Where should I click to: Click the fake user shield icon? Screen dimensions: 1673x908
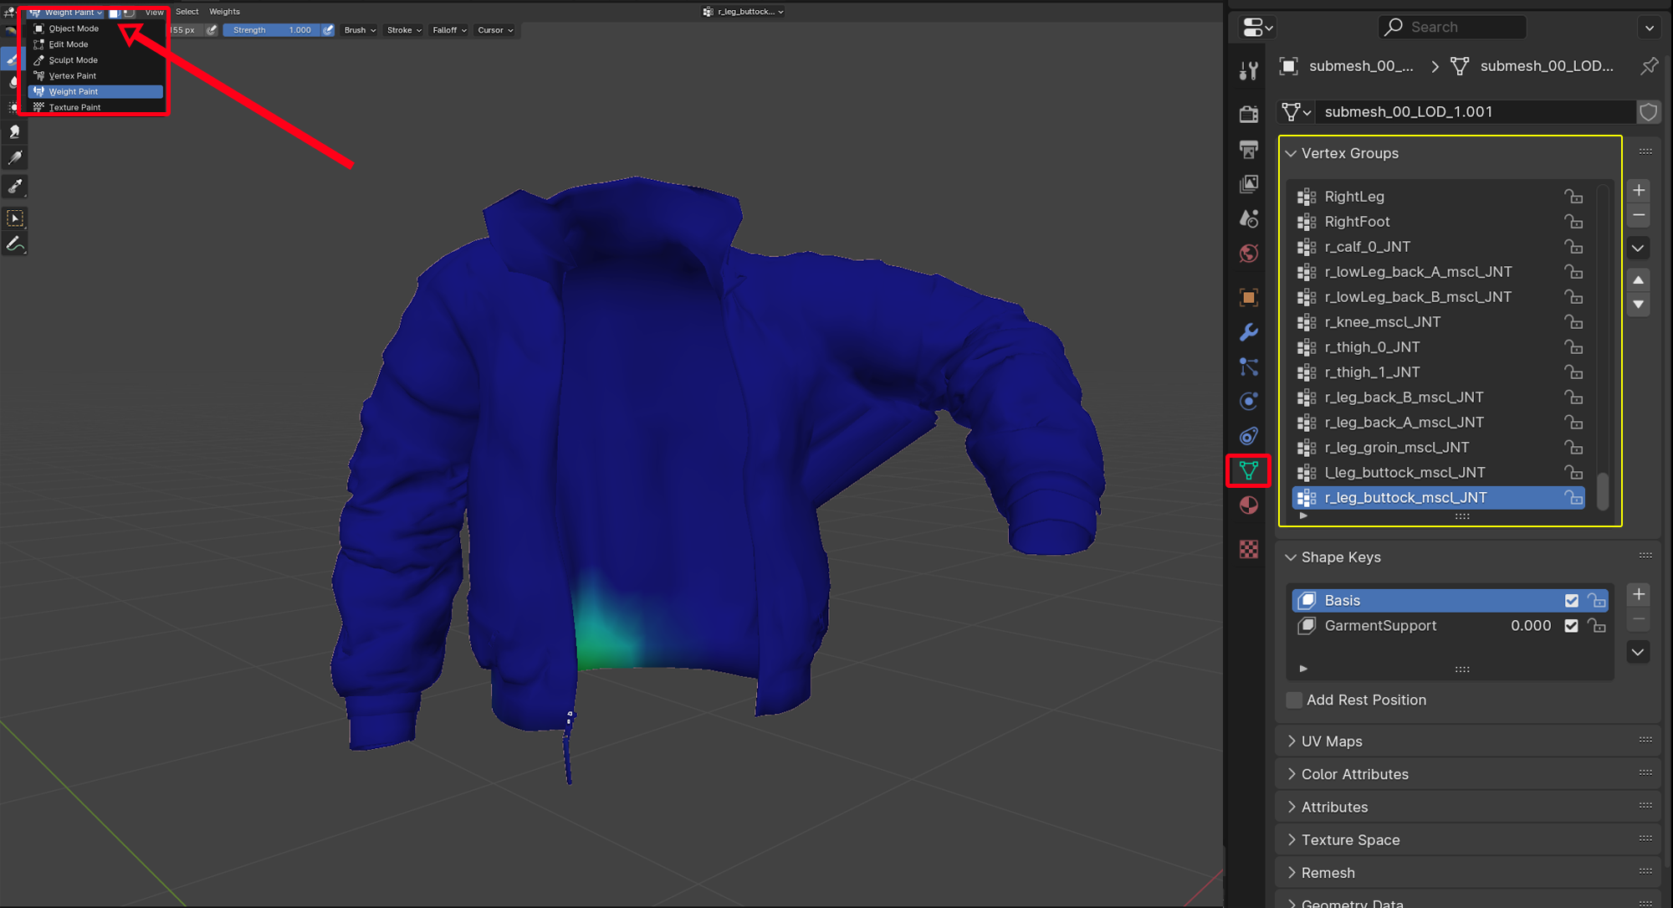tap(1648, 112)
